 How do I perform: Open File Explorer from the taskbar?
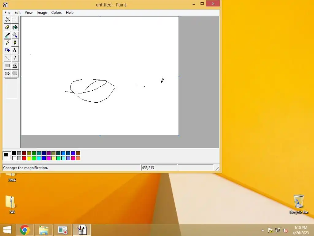coord(44,230)
